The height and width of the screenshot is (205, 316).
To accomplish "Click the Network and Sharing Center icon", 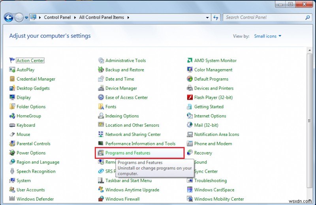I will pos(101,134).
